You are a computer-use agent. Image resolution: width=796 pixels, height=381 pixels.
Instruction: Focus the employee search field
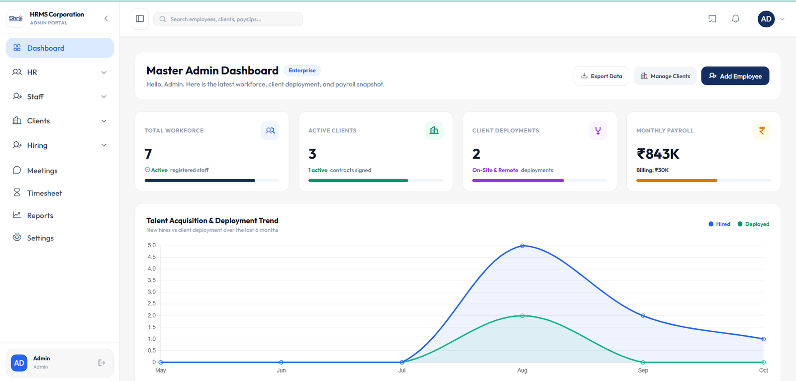[228, 19]
